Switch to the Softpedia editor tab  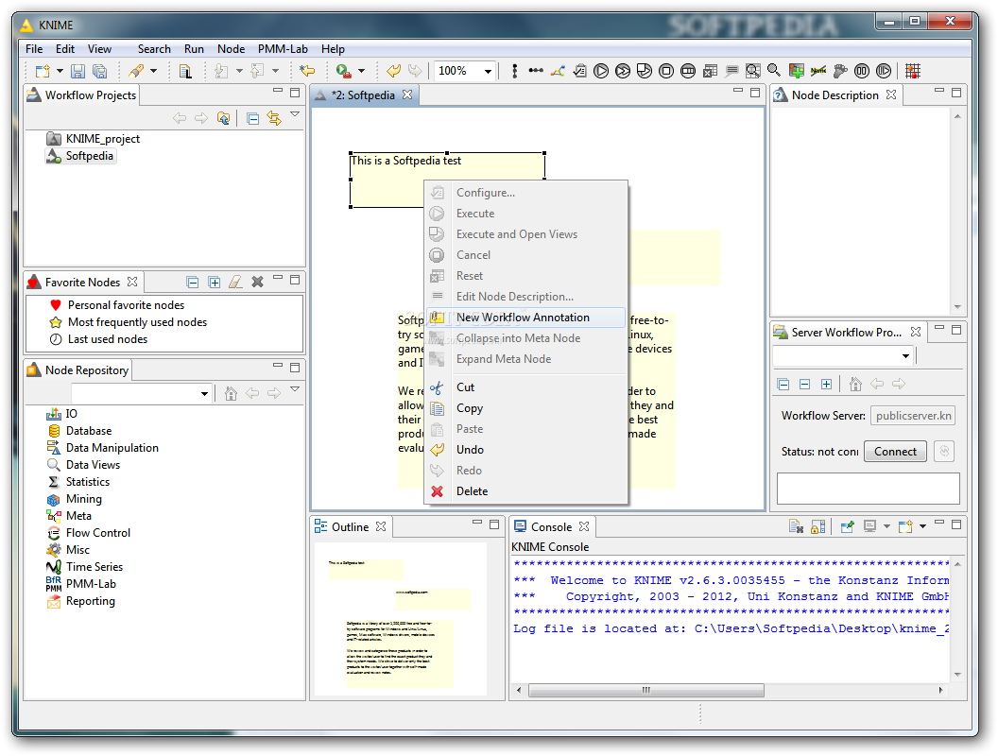[x=364, y=95]
